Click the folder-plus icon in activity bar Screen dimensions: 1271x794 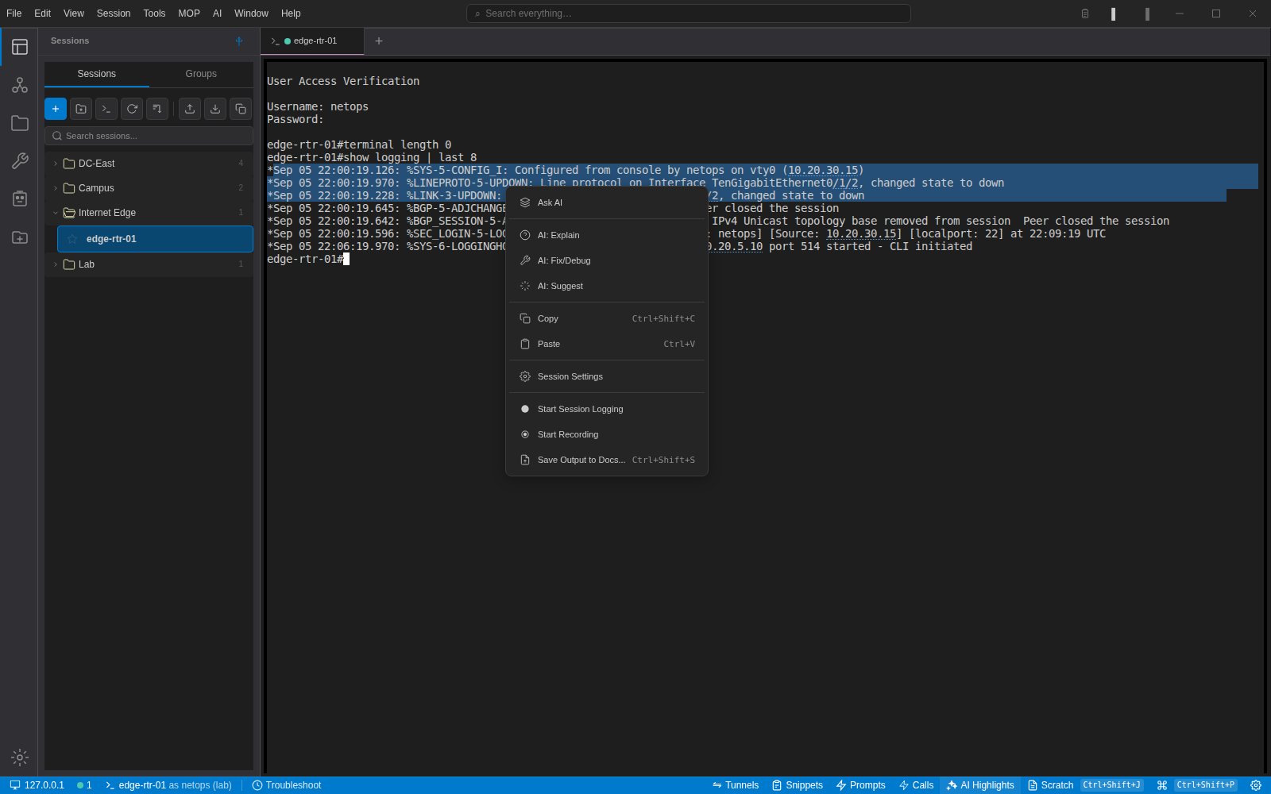[20, 237]
